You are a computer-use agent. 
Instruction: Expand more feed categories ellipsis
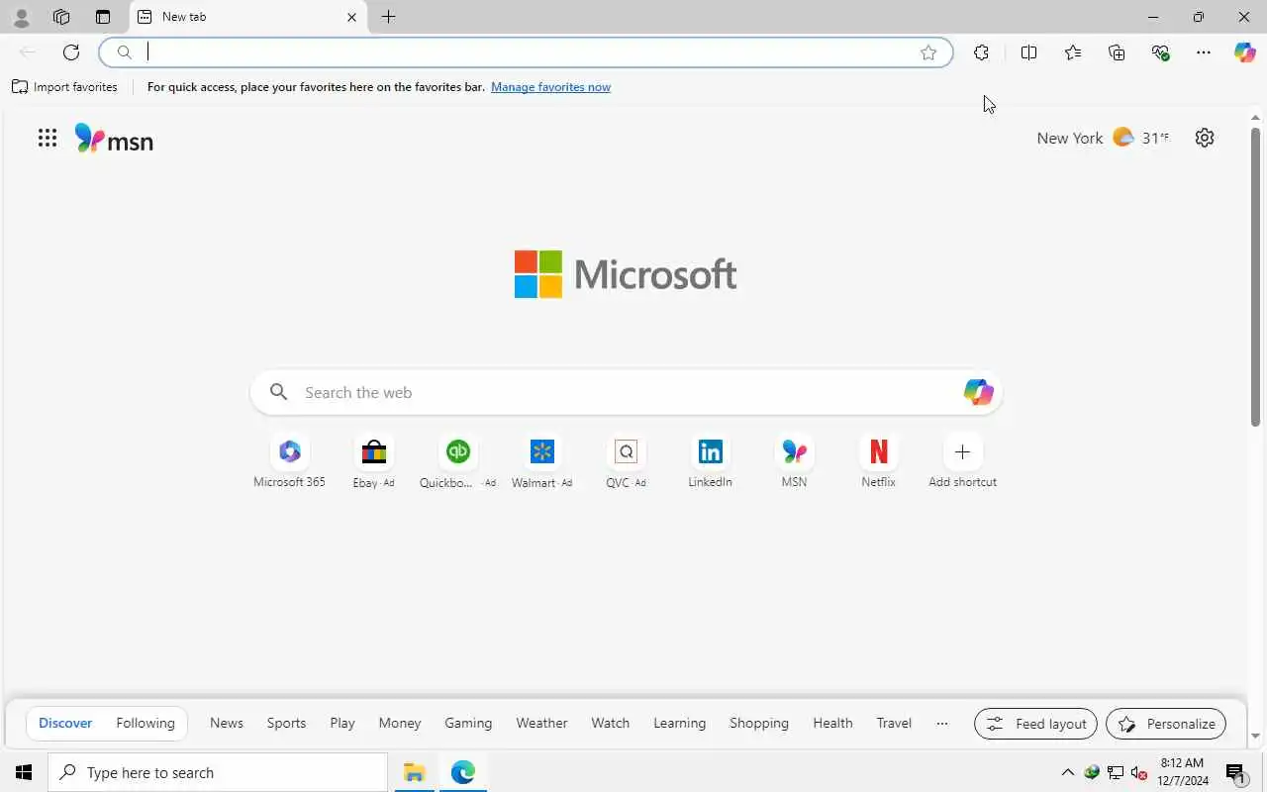point(942,723)
